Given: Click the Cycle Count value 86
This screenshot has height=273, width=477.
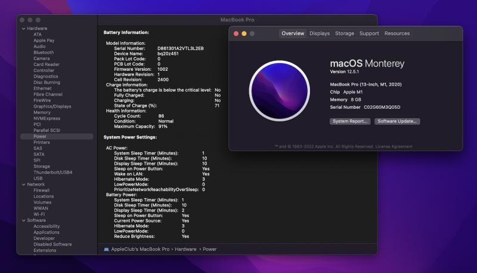Looking at the screenshot, I should pyautogui.click(x=161, y=116).
